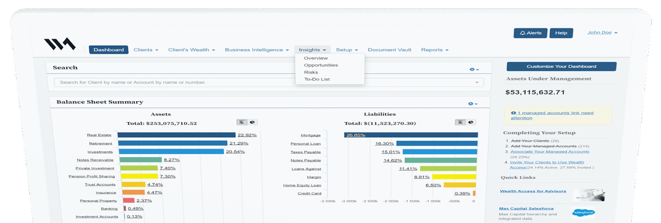Click the Personal Loan liability label
This screenshot has height=223, width=661.
click(306, 144)
